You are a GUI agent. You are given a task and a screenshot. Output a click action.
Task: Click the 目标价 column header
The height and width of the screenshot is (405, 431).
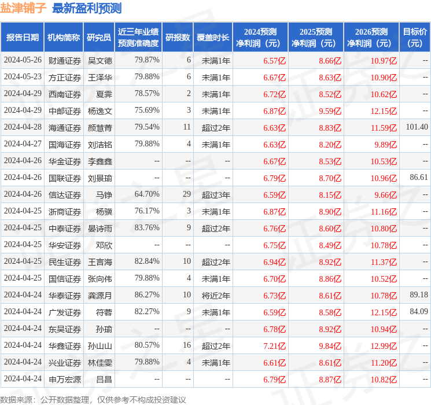point(415,37)
